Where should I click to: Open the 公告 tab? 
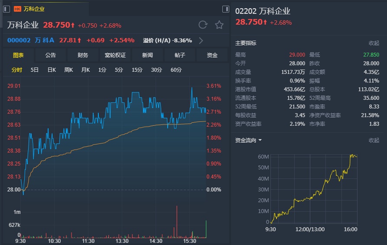tap(51, 55)
